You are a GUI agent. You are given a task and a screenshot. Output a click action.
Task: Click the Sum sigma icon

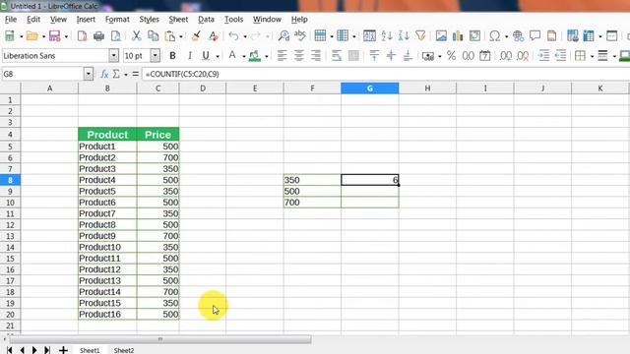[116, 74]
